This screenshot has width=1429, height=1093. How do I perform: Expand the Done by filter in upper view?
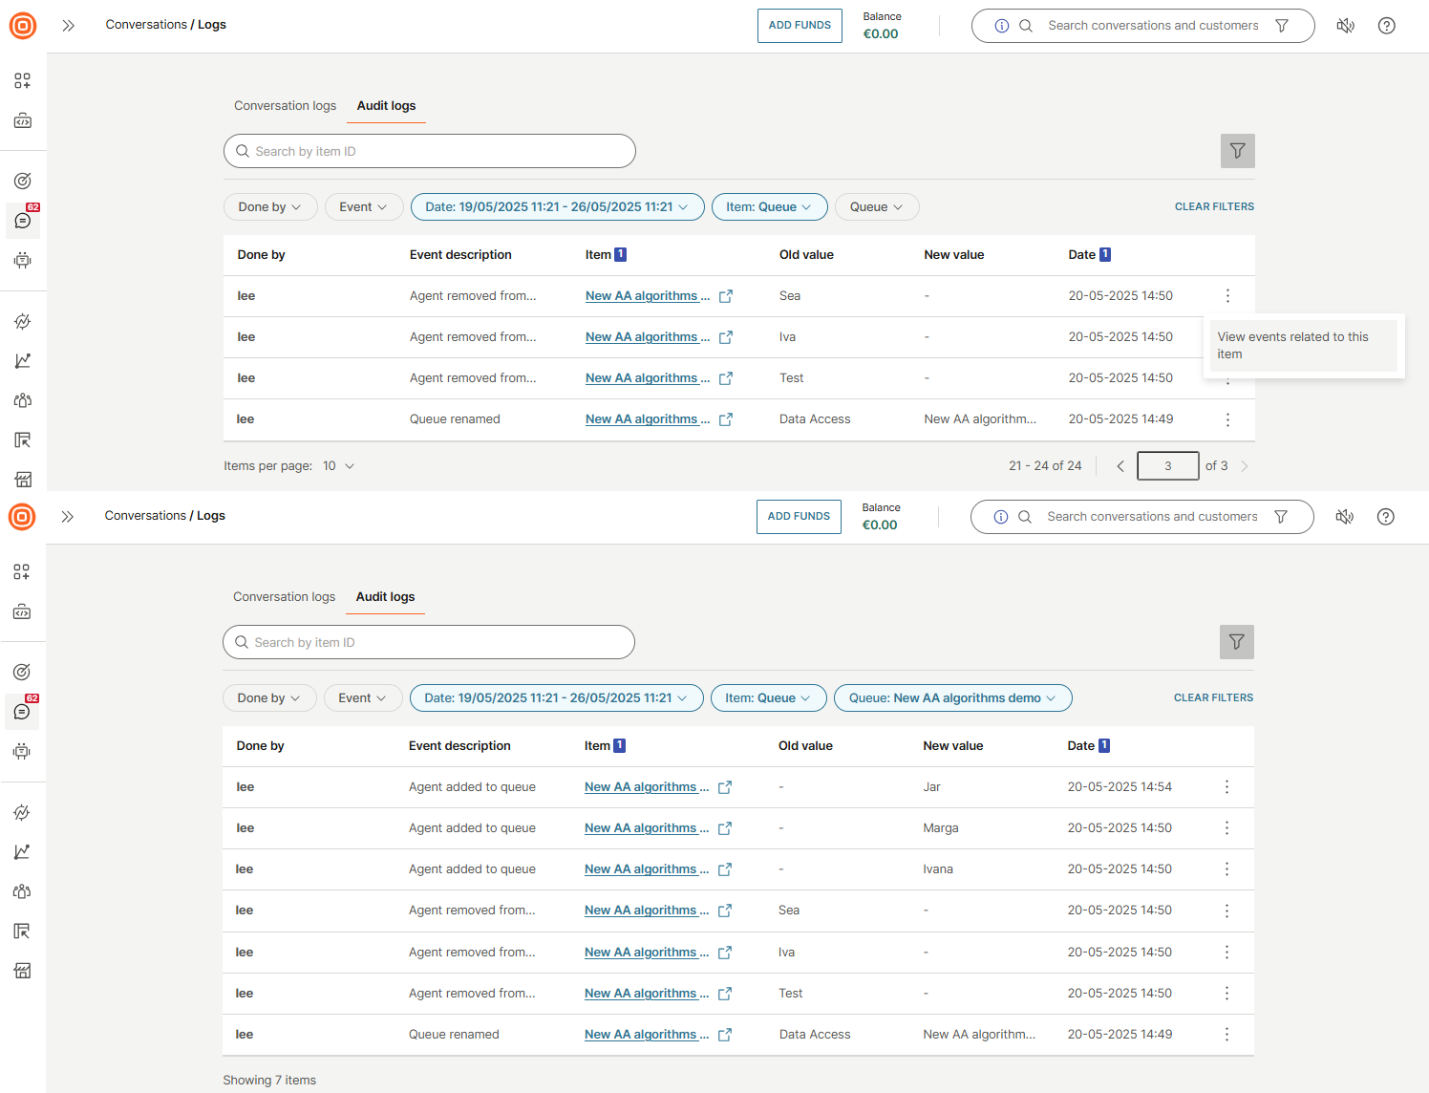[270, 207]
